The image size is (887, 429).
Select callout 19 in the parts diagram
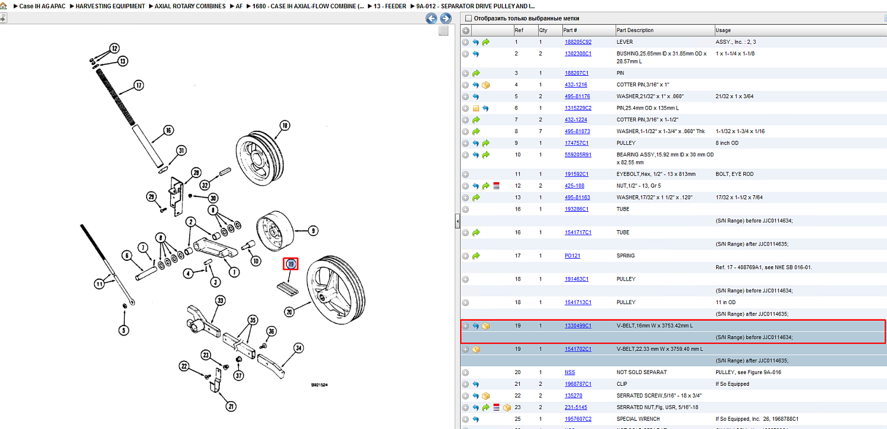point(291,264)
